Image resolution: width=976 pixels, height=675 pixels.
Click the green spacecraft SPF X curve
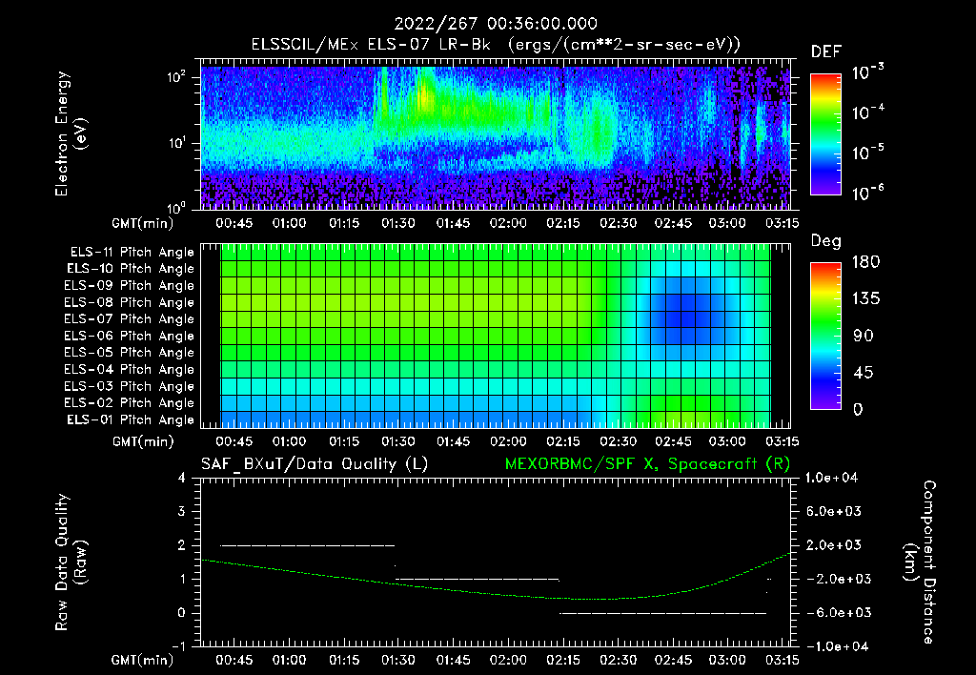point(496,594)
